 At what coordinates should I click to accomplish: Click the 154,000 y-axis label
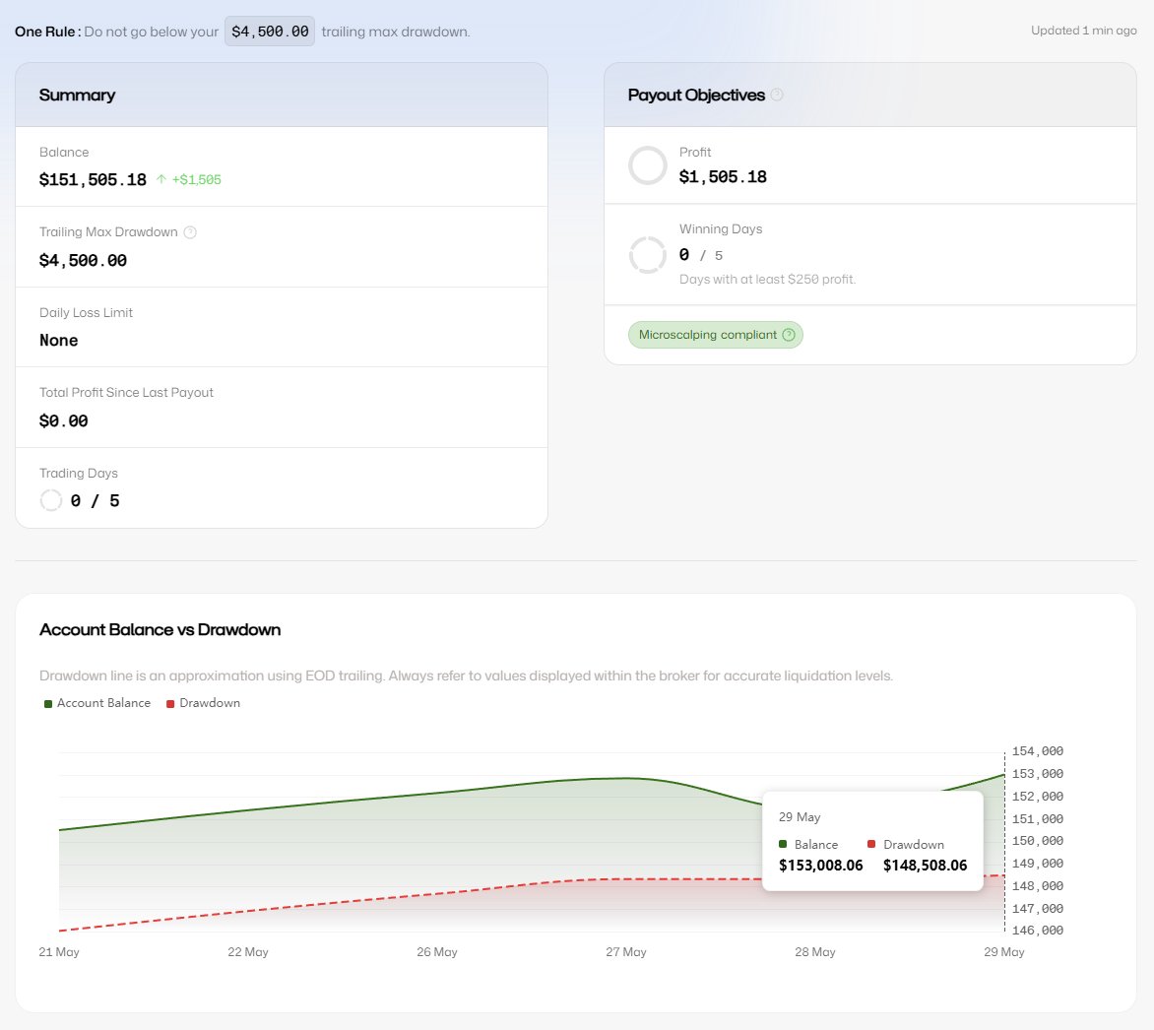1038,751
